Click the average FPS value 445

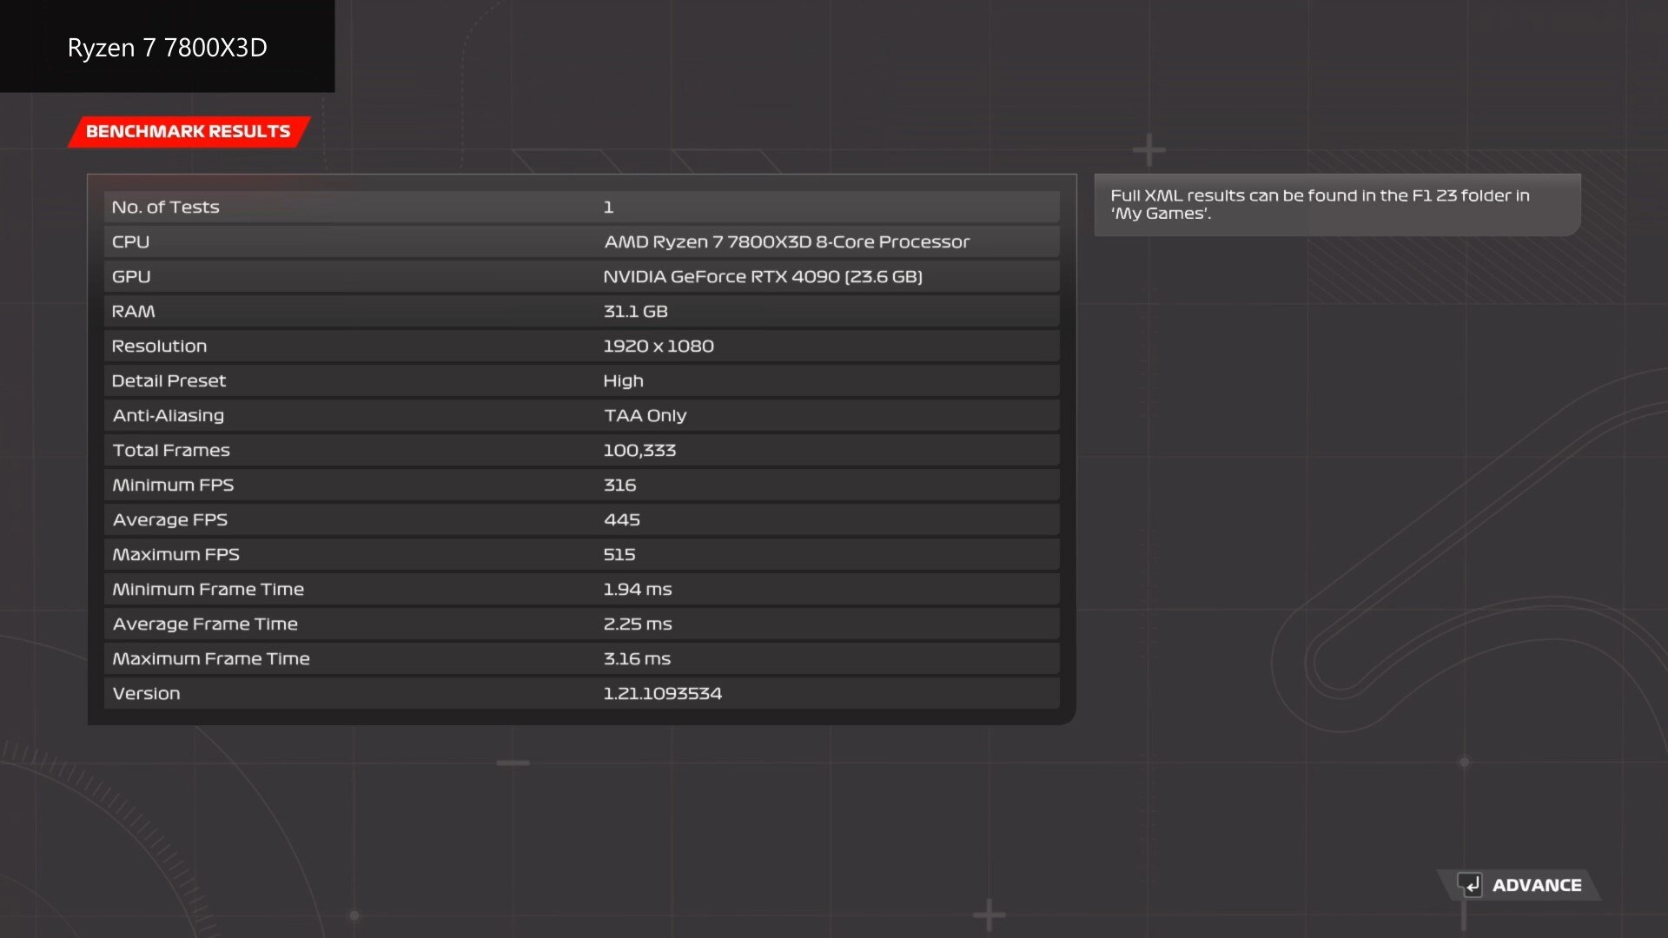tap(622, 520)
